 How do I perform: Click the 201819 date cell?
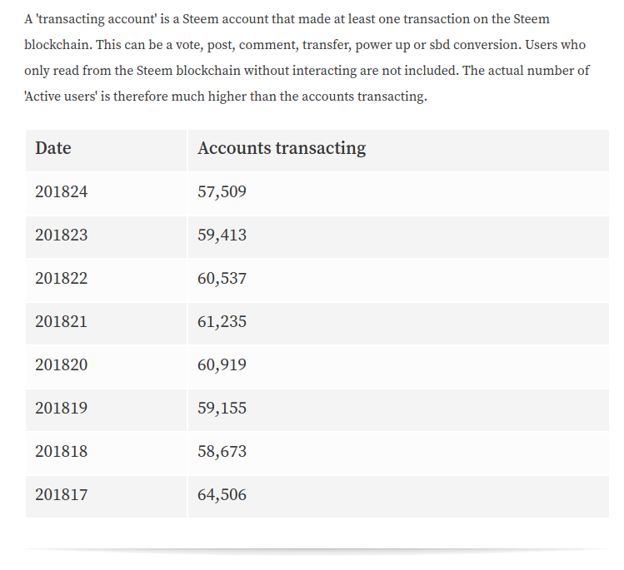click(x=107, y=410)
